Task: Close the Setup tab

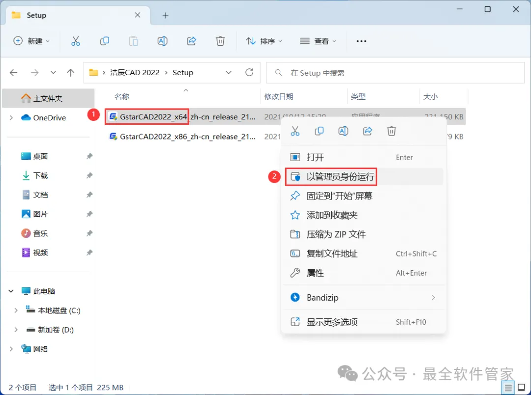Action: [x=138, y=15]
